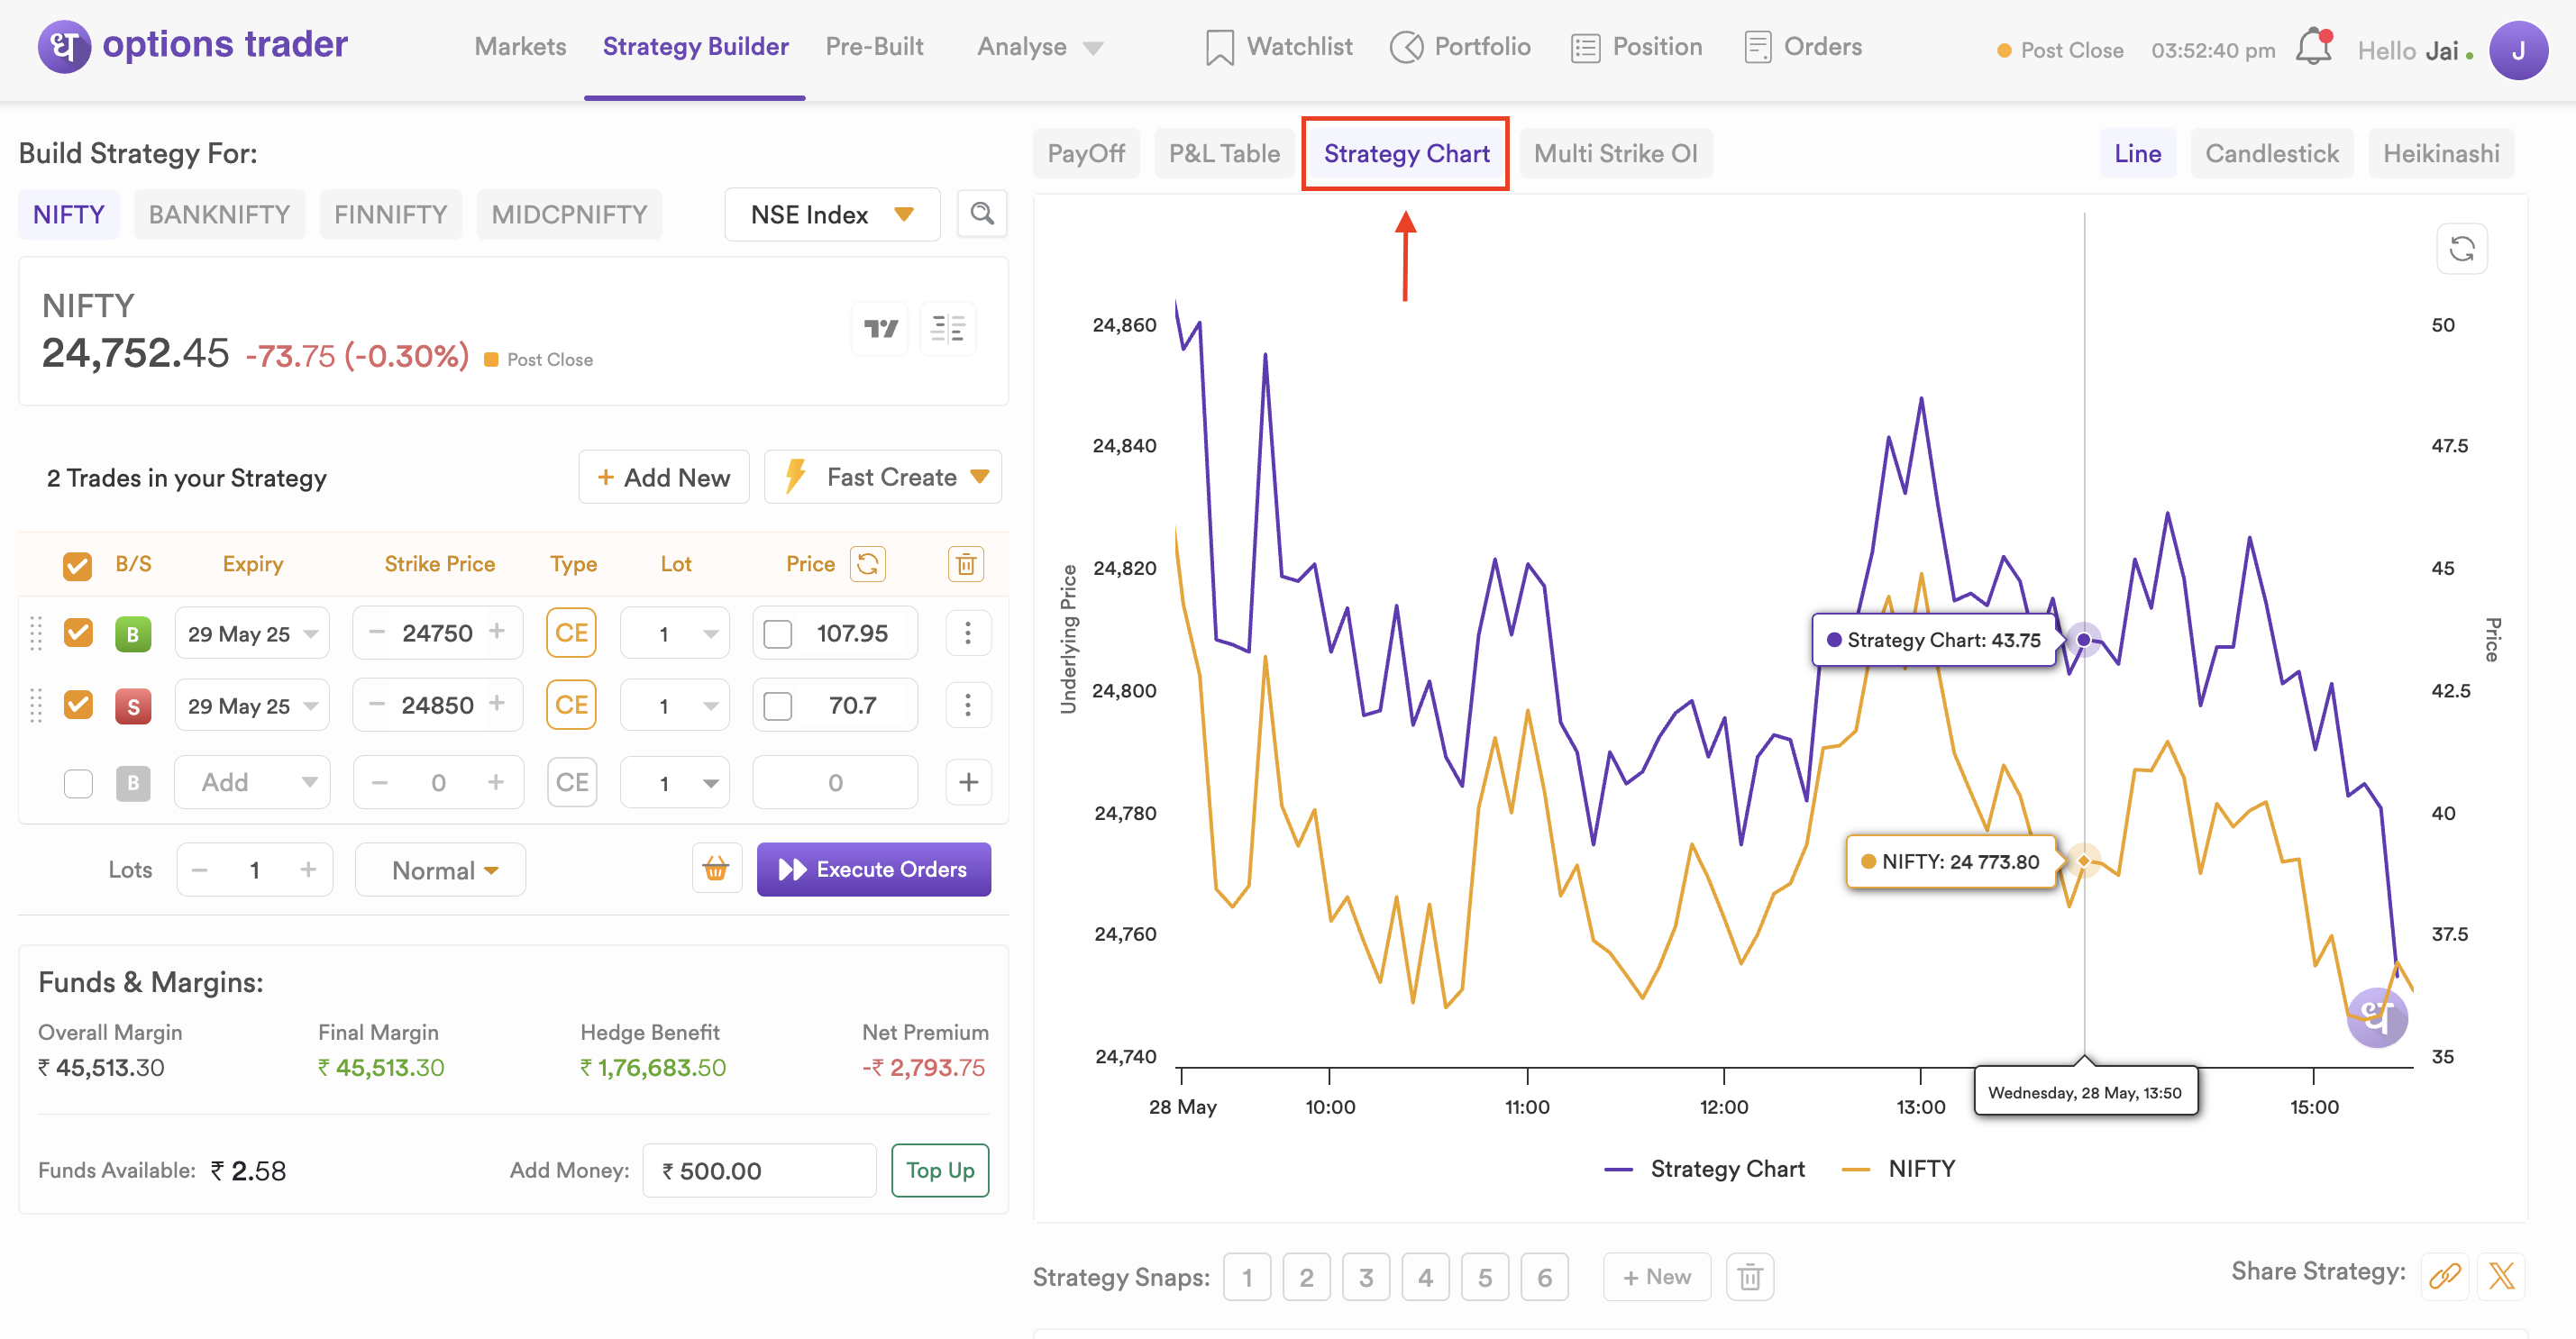Click price field of empty row
Image resolution: width=2576 pixels, height=1339 pixels.
pyautogui.click(x=835, y=782)
